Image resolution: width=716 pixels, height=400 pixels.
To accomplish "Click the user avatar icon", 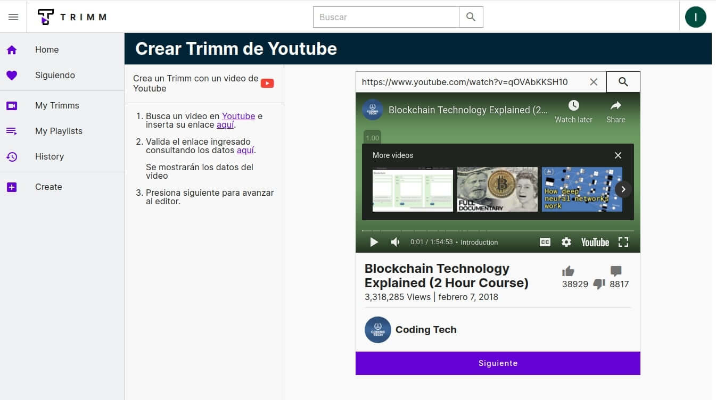I will click(x=695, y=17).
